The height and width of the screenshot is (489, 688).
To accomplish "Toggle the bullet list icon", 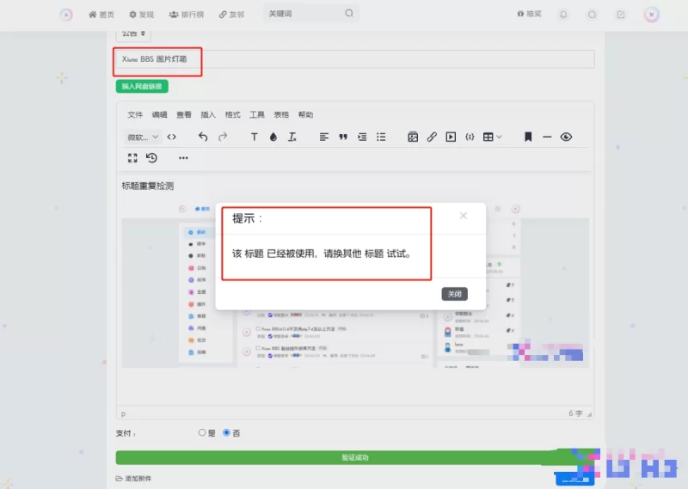I will 381,137.
